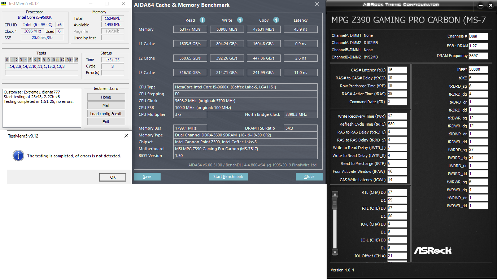Click the Time value 1:51.25 in Status
This screenshot has height=279, width=497.
click(x=113, y=60)
